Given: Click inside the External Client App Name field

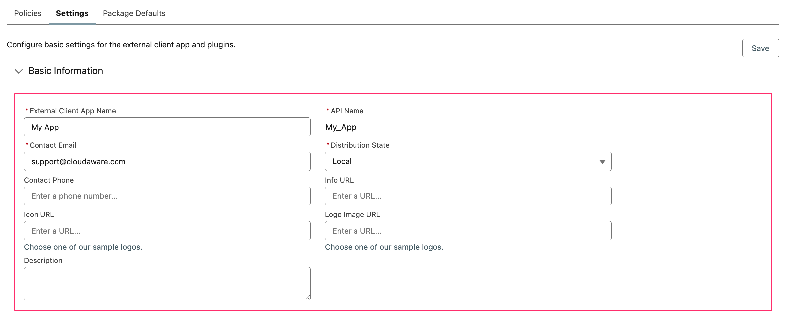Looking at the screenshot, I should [x=167, y=127].
